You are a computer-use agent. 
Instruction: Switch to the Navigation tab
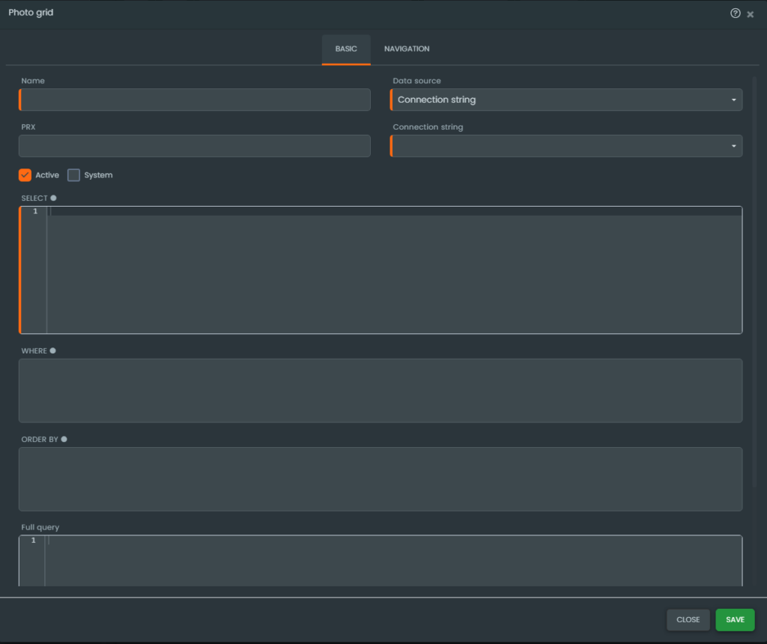pyautogui.click(x=407, y=49)
